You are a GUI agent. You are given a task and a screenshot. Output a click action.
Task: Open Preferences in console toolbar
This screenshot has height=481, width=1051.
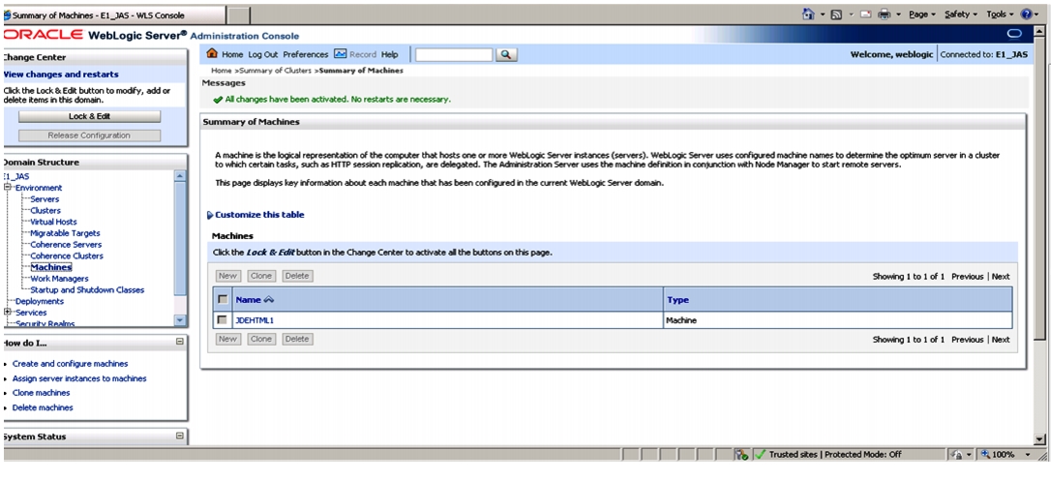306,55
